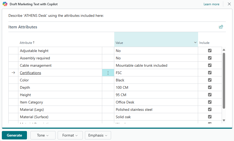The height and width of the screenshot is (141, 234).
Task: Click the Copilot logo icon
Action: (5, 4)
